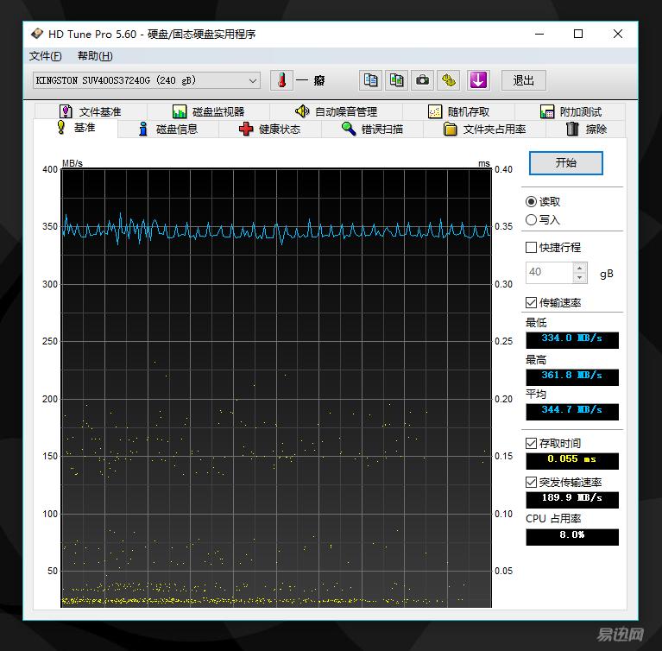Toggle the 突发传输速率 burst rate checkbox
Viewport: 662px width, 651px height.
pos(532,483)
